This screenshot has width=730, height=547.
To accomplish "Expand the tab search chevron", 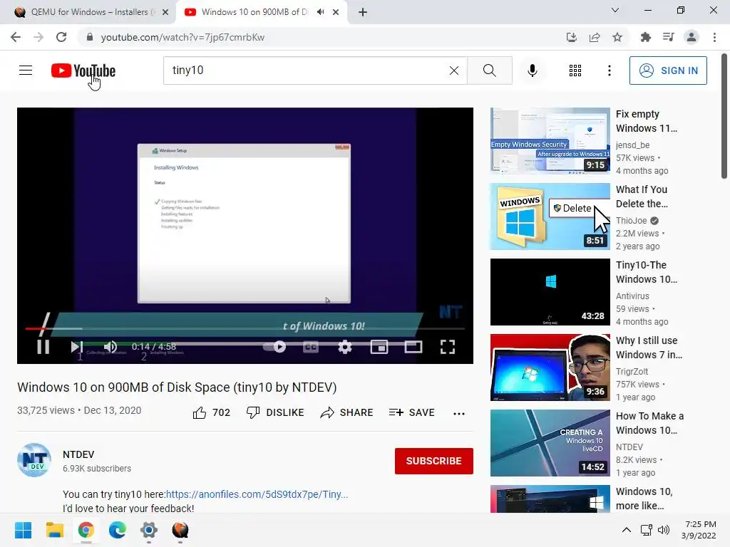I will [x=615, y=10].
